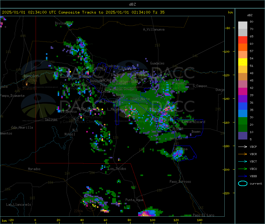This screenshot has width=265, height=224.
Task: Click the 'Paso_Barroso' map label
Action: [x=180, y=182]
